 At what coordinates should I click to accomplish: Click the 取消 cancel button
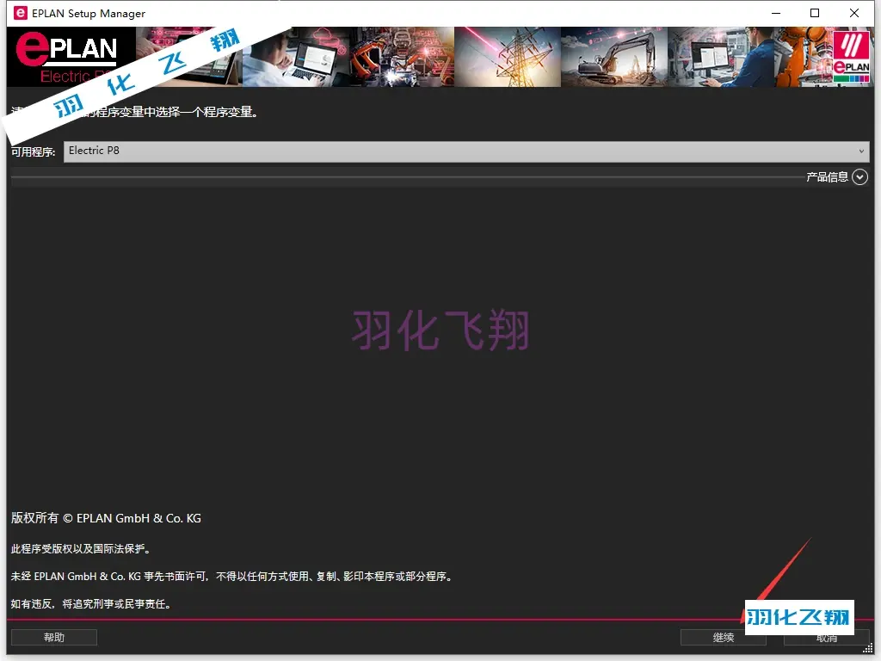point(827,638)
